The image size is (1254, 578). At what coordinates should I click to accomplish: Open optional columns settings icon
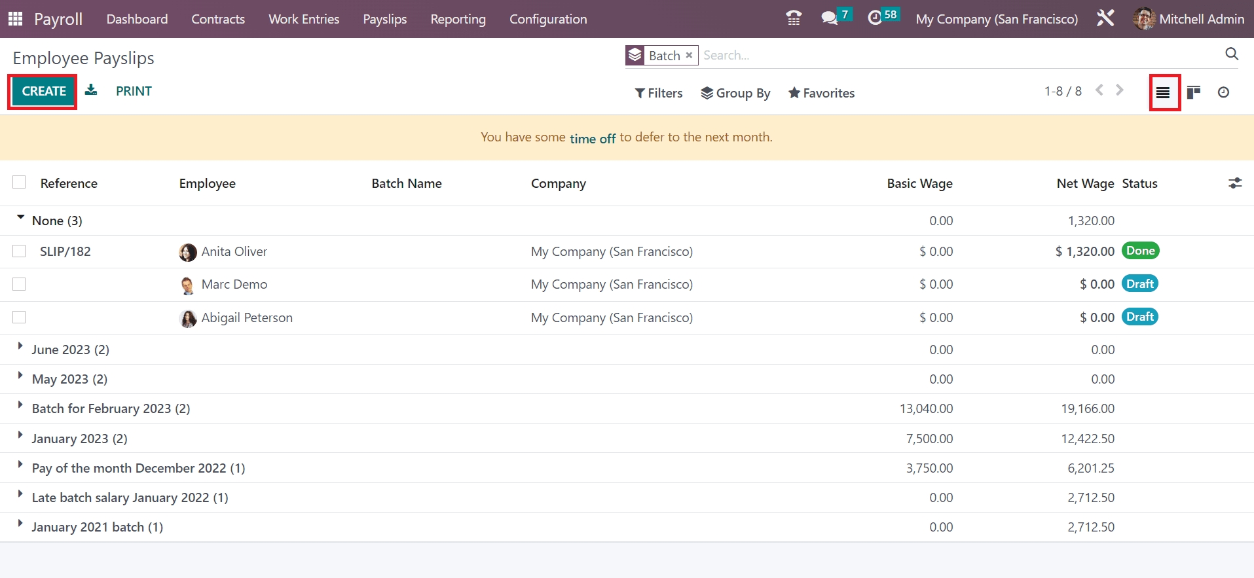pos(1234,183)
